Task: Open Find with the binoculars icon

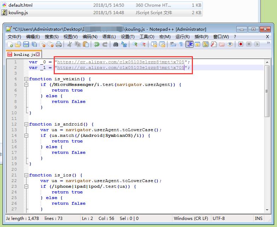Action: (116, 44)
